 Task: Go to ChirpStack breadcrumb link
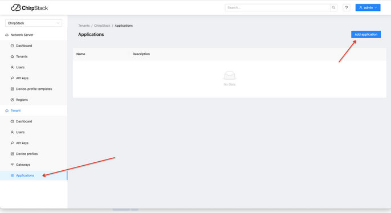[x=102, y=26]
